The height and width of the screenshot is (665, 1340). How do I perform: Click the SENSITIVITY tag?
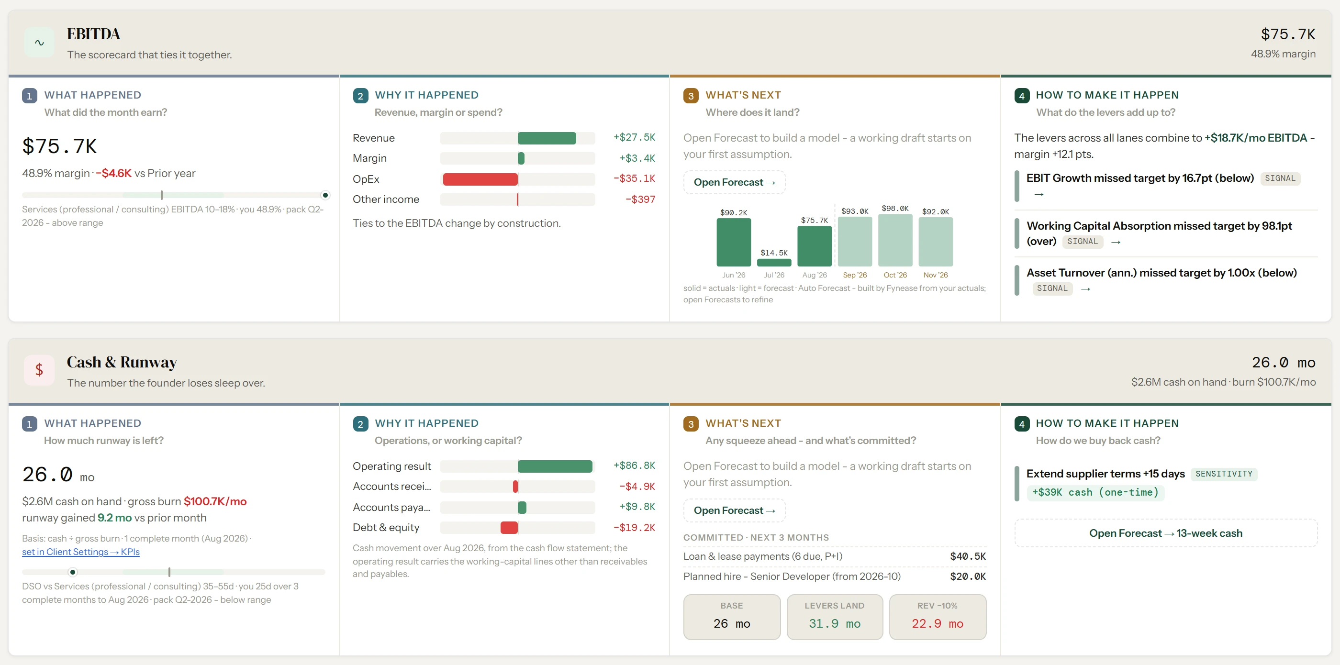click(1224, 474)
